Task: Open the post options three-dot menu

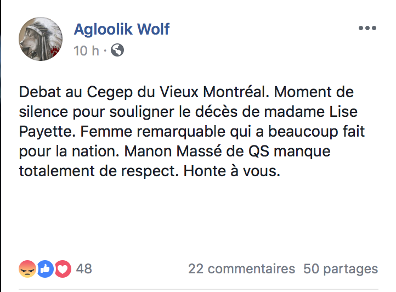Action: coord(367,28)
